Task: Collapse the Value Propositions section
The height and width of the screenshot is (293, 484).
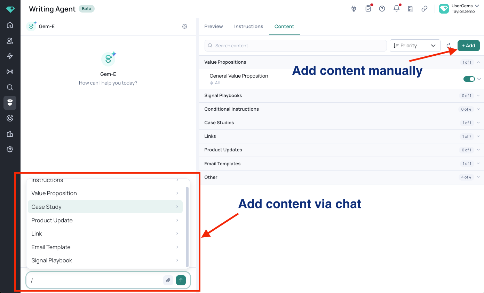Action: (478, 62)
